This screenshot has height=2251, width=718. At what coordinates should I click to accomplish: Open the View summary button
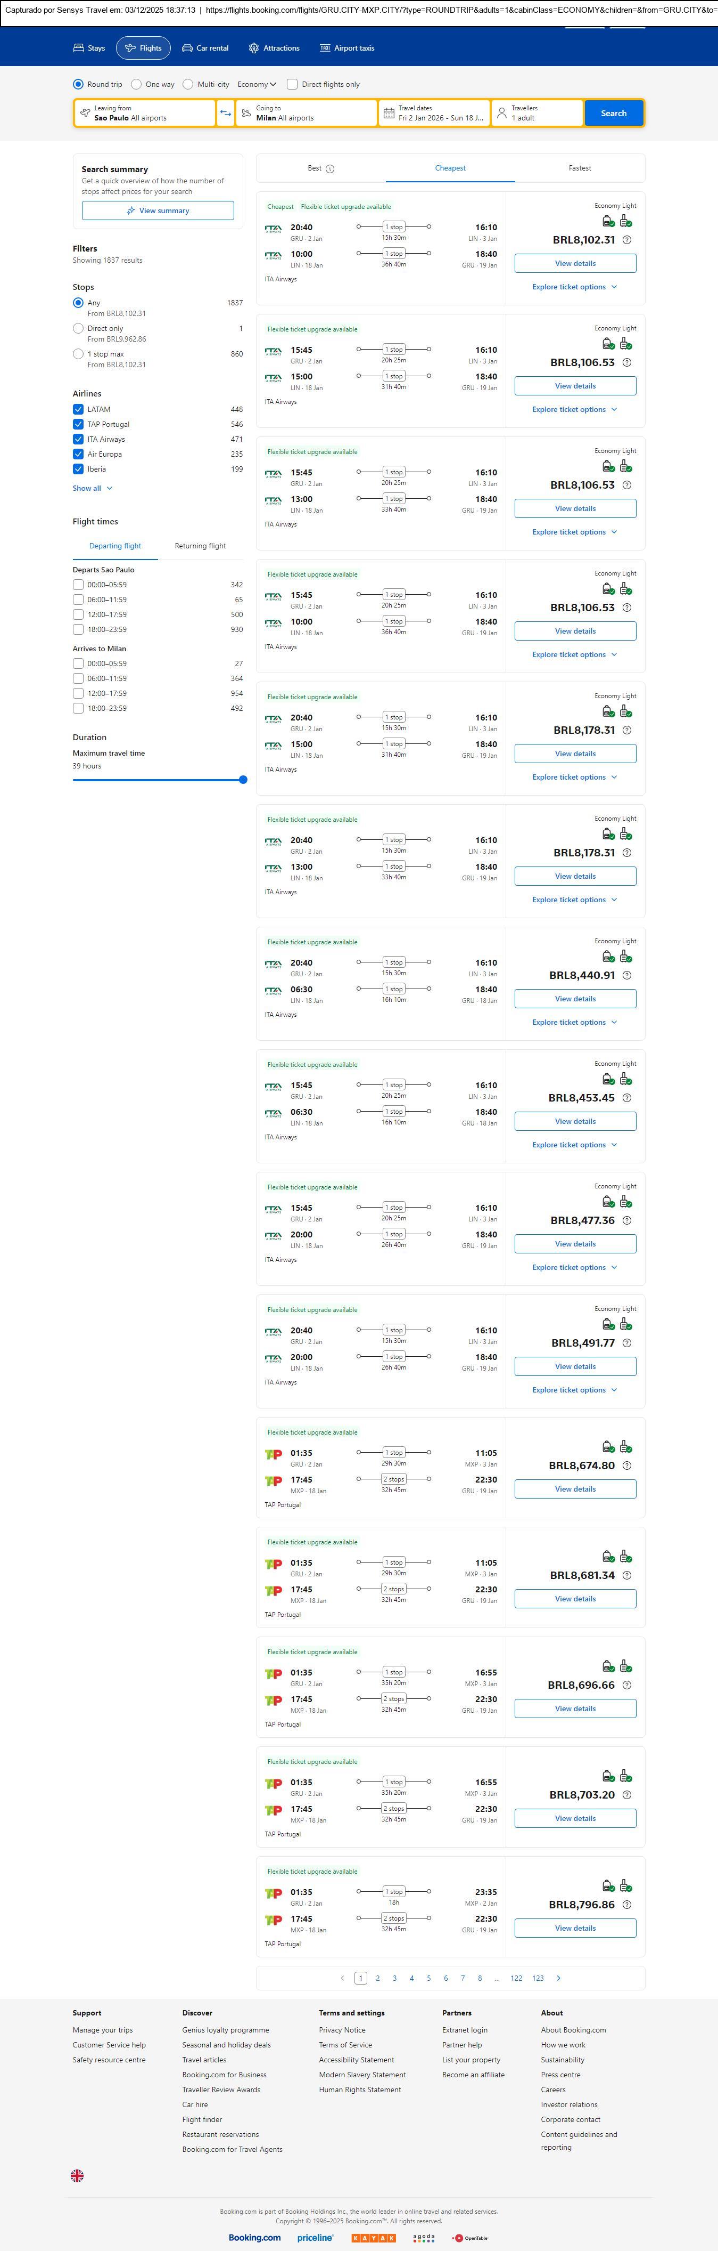[158, 210]
